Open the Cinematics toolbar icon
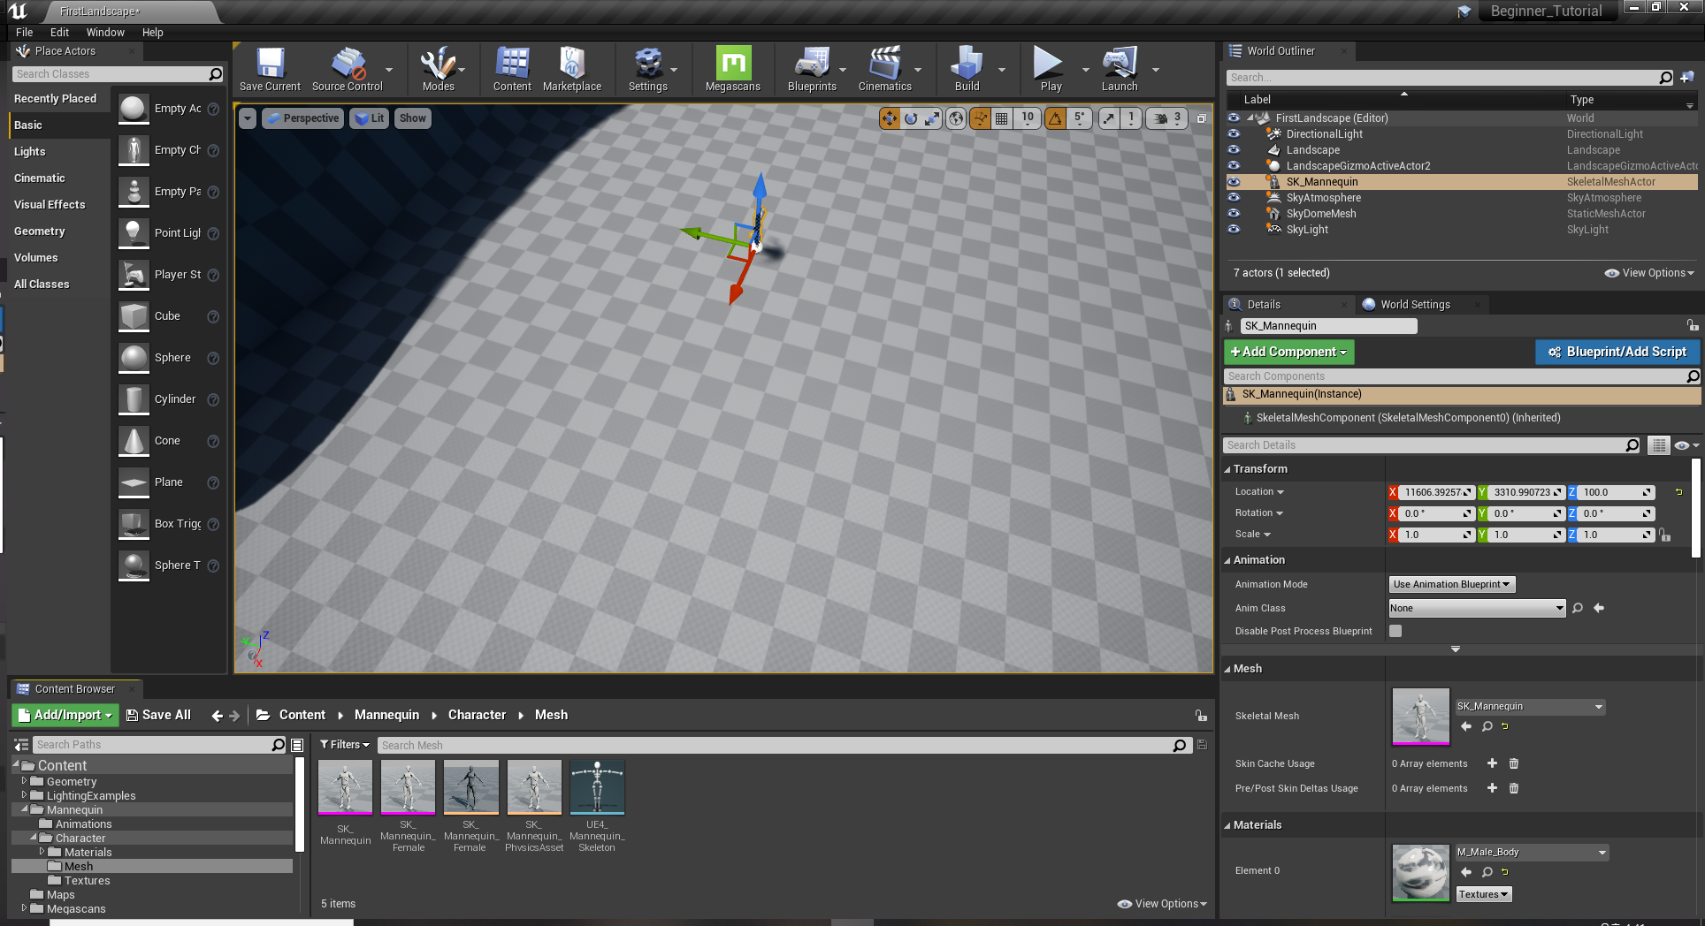 (x=884, y=70)
